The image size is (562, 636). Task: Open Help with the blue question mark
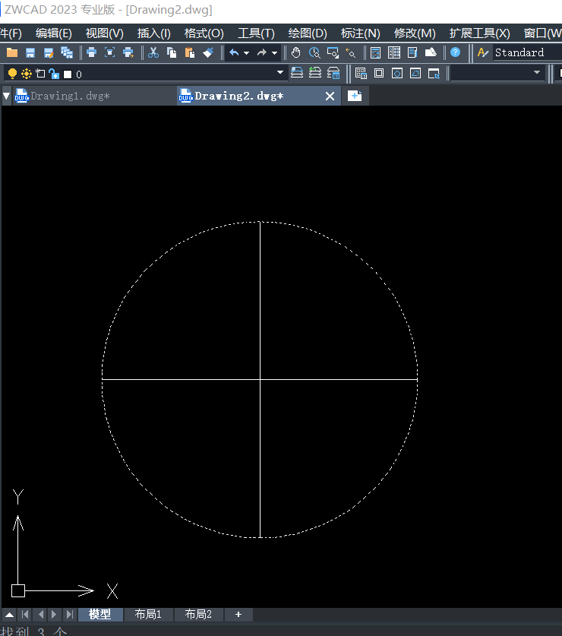456,52
